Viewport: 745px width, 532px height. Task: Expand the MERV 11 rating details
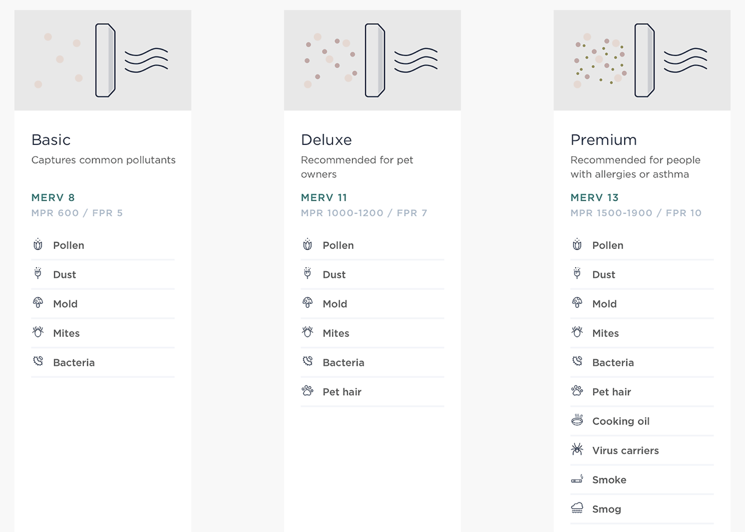(x=324, y=198)
